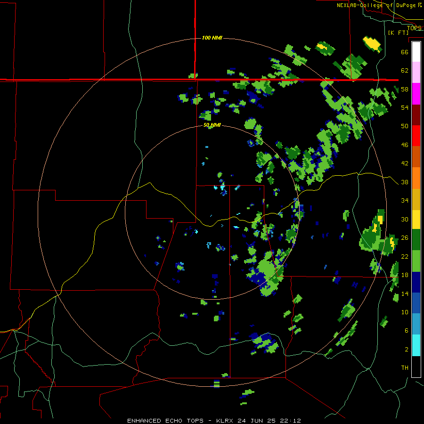Click the legend value 46
This screenshot has width=424, height=424.
pyautogui.click(x=405, y=145)
